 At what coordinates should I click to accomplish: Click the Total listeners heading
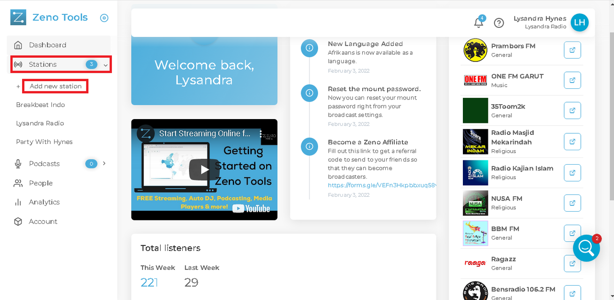(x=170, y=248)
